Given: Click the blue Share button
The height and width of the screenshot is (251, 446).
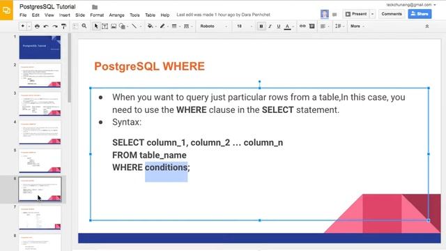Looking at the screenshot, I should (x=420, y=14).
